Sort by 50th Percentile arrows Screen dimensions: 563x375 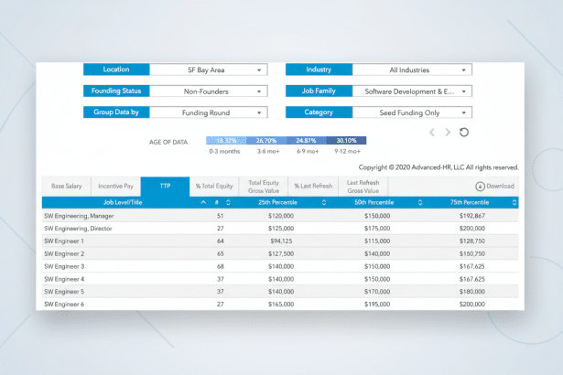click(420, 202)
